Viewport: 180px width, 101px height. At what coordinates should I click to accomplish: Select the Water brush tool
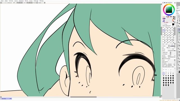[x=173, y=28]
